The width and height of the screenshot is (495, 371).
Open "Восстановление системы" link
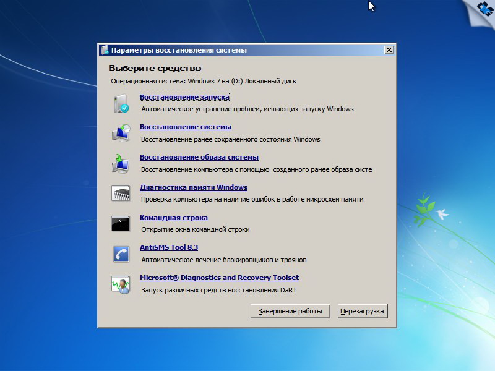186,127
